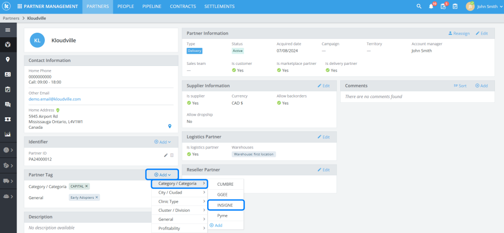Viewport: 504px width, 233px height.
Task: Select the GGEE tag option
Action: (x=226, y=195)
